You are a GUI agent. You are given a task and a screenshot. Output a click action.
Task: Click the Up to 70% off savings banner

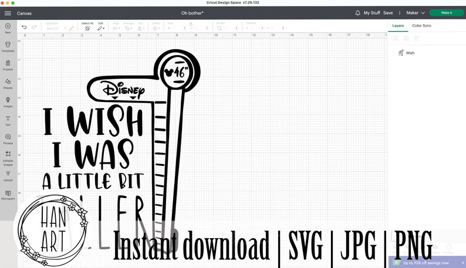point(426,263)
